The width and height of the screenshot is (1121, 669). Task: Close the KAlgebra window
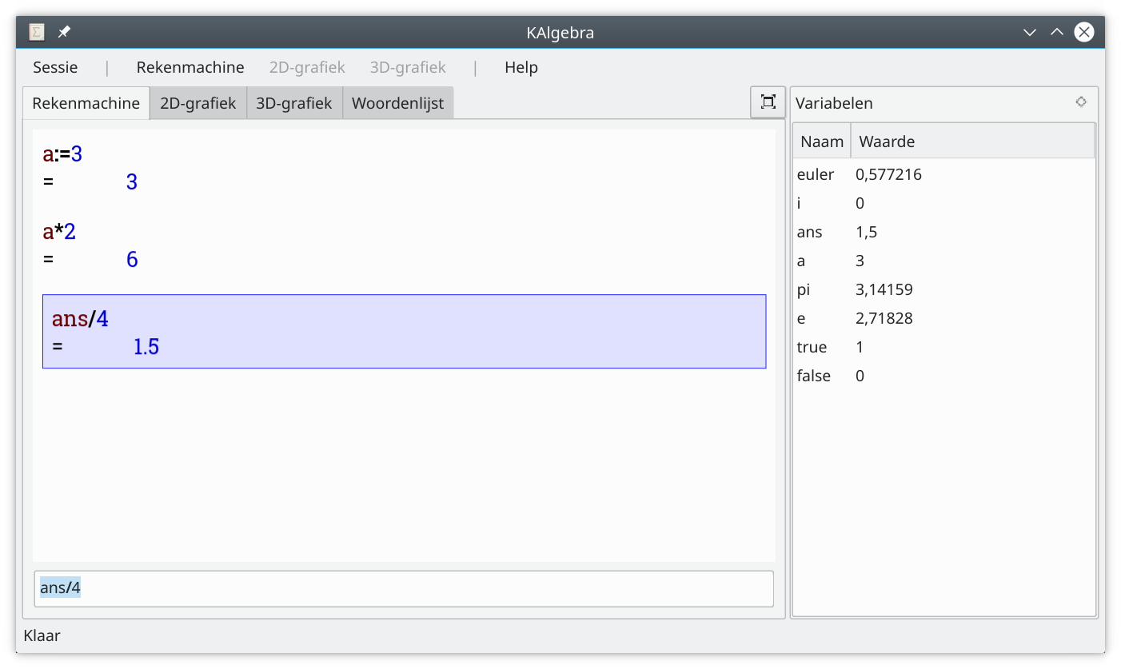click(x=1083, y=32)
